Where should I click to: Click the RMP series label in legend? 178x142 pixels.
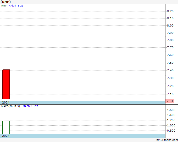(4, 6)
